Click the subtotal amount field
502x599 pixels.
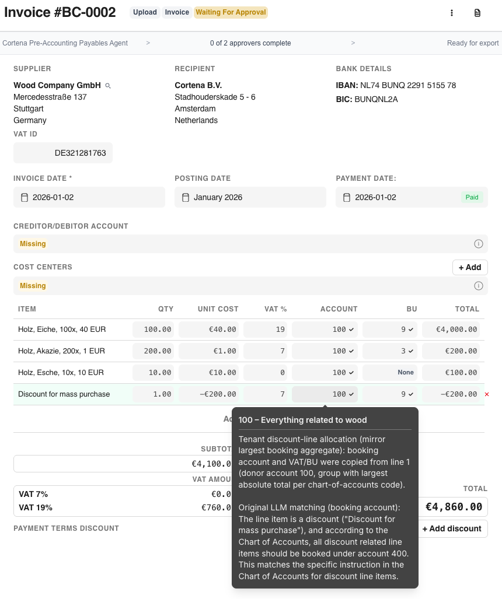123,464
